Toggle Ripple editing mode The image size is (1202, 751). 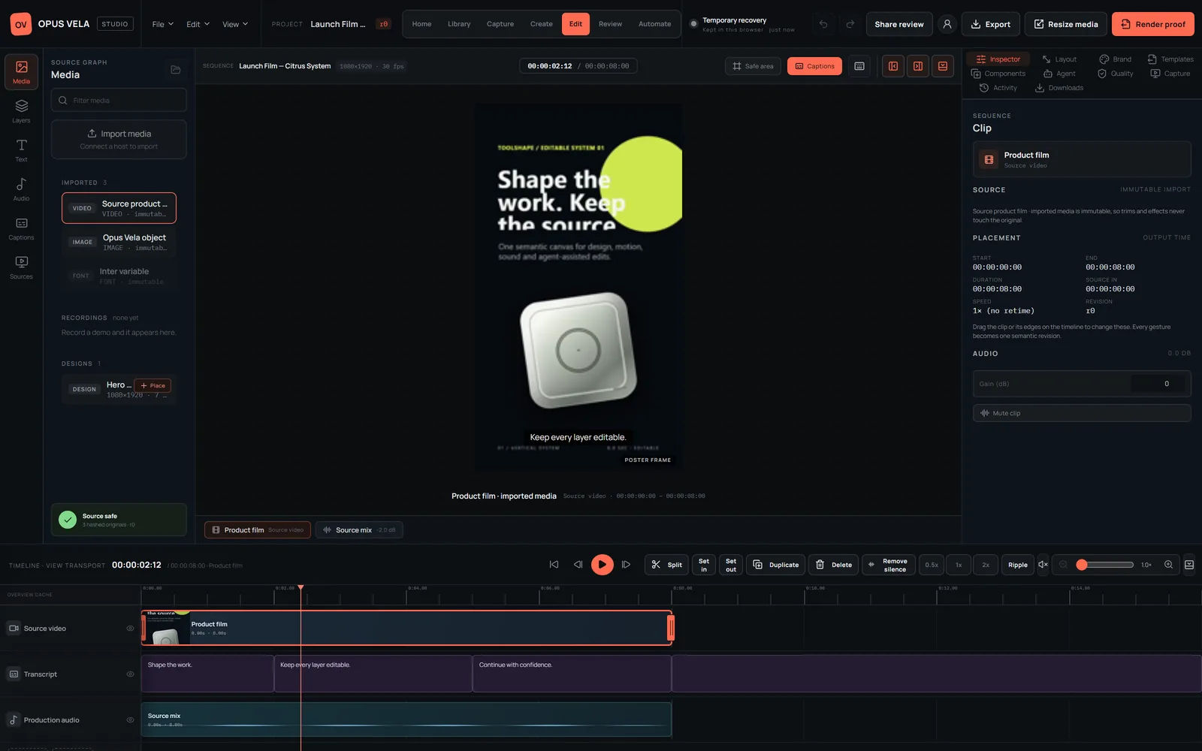[x=1017, y=565]
